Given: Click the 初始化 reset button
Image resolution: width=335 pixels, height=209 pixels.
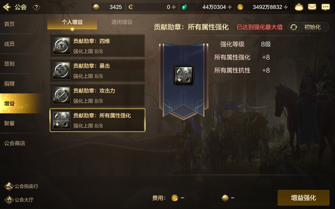Looking at the screenshot, I should point(308,27).
